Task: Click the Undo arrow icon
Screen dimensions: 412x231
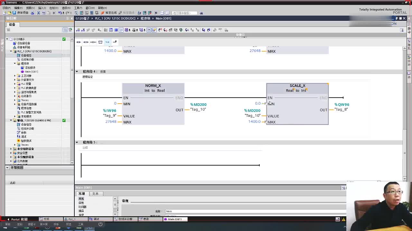Action: click(60, 13)
